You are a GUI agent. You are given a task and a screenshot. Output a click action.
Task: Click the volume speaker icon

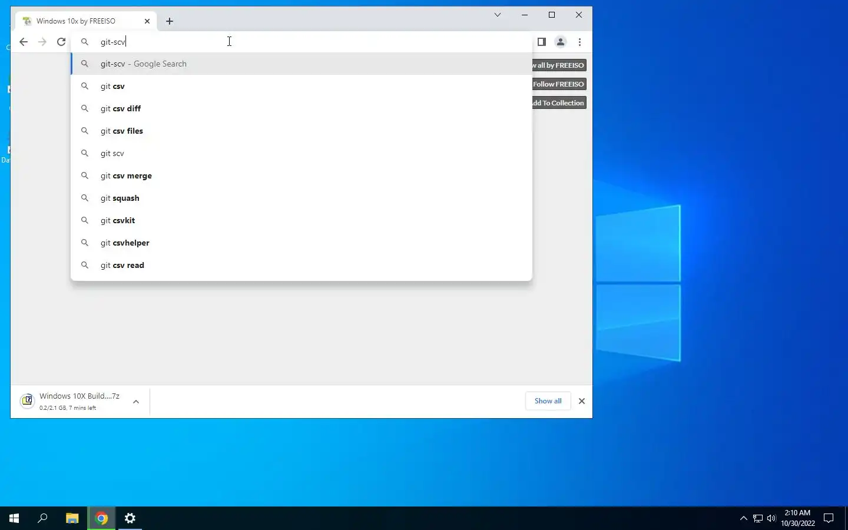point(771,518)
